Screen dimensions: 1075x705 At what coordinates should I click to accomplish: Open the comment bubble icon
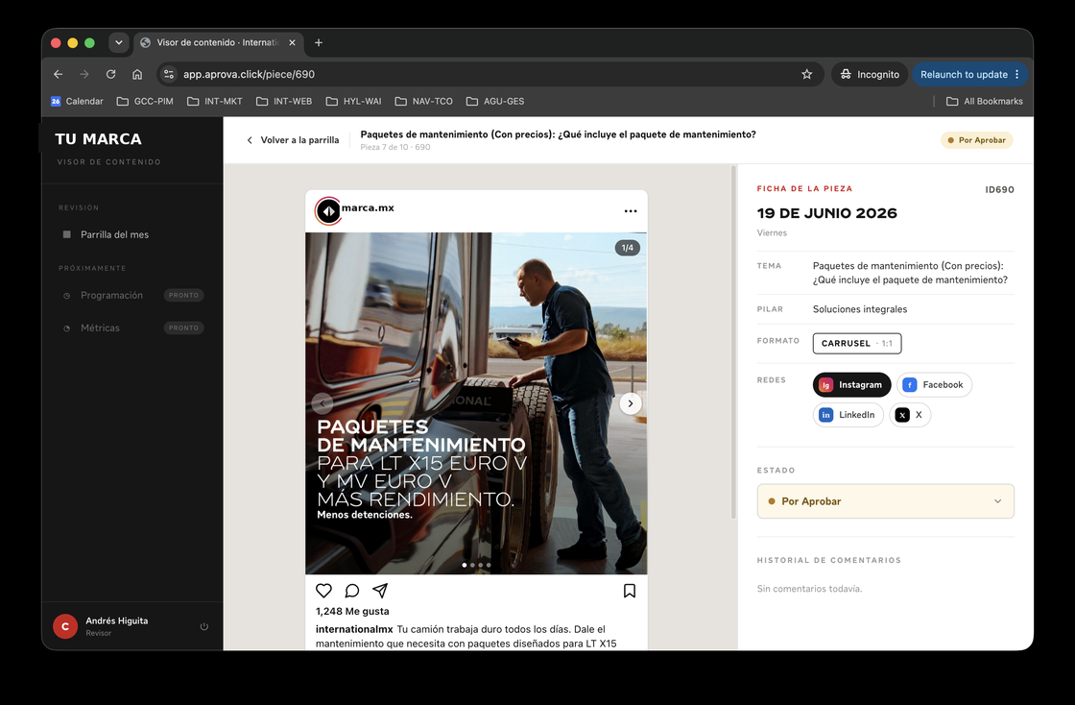pyautogui.click(x=351, y=591)
